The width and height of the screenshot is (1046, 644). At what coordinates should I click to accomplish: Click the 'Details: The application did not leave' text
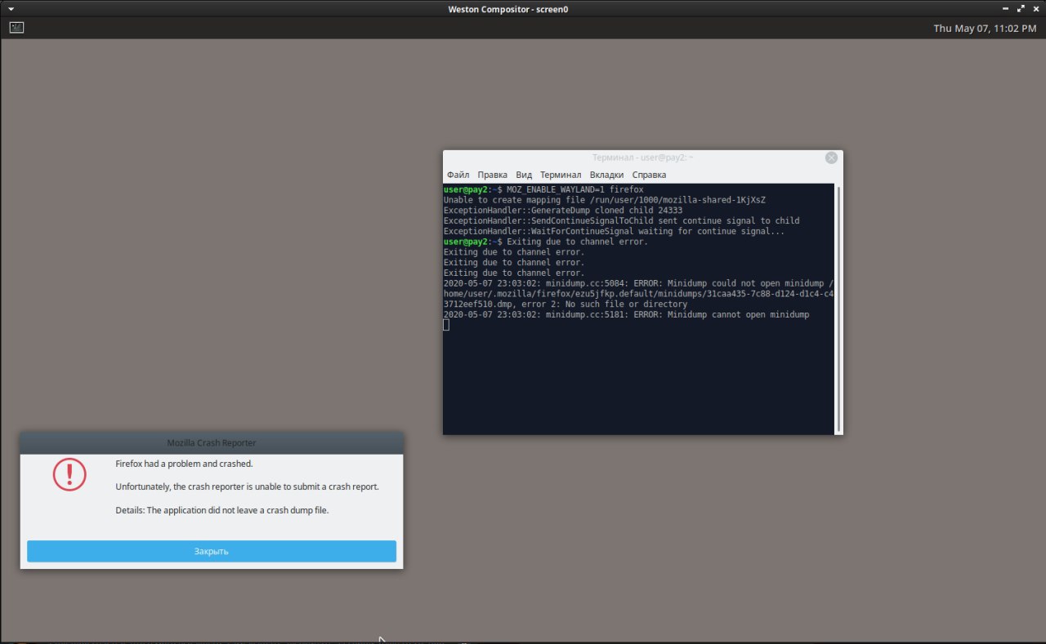tap(221, 510)
